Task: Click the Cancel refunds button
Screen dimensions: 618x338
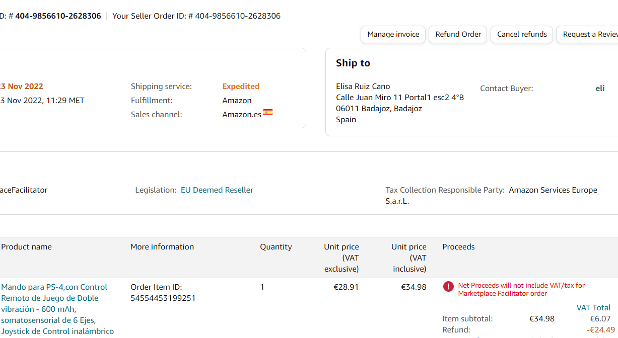Action: (x=522, y=34)
